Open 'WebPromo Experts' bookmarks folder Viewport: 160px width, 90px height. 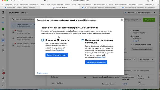[121, 4]
